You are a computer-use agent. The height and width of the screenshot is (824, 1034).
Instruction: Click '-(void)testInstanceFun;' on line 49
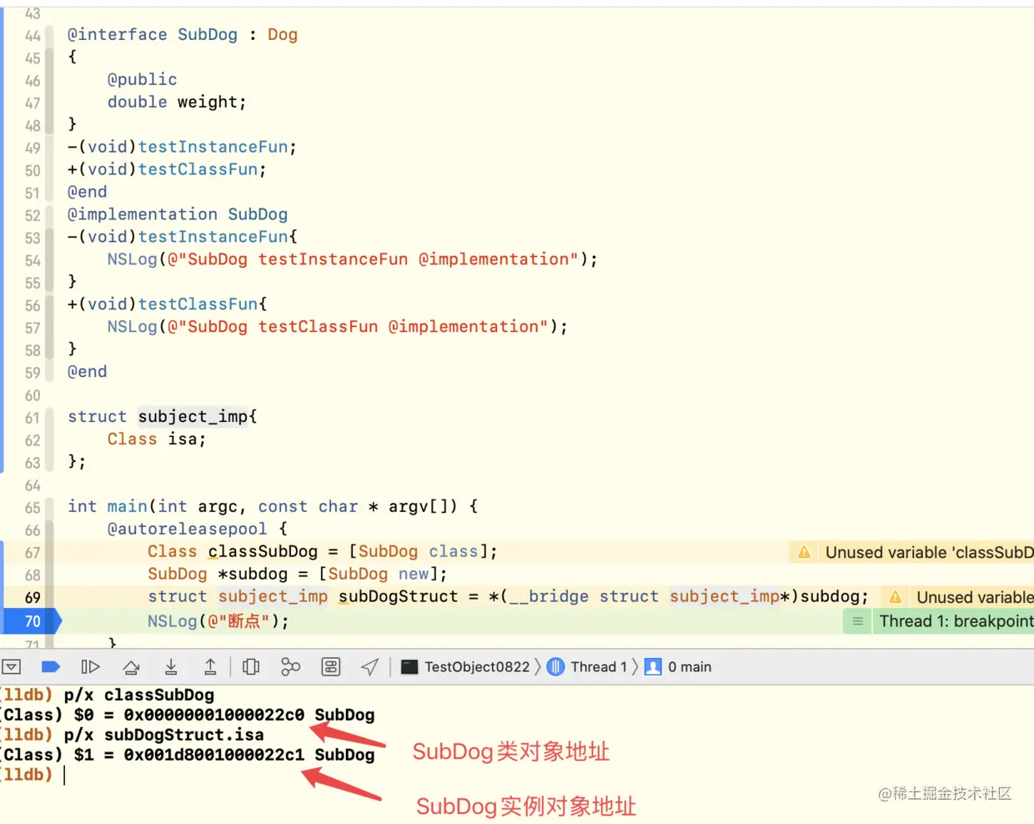(x=182, y=147)
